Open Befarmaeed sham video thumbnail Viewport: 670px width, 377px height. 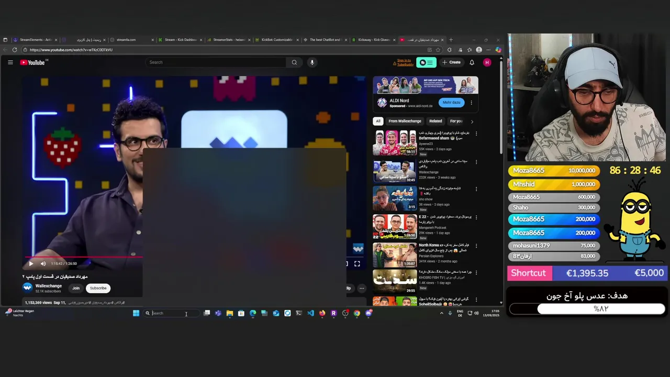click(395, 143)
